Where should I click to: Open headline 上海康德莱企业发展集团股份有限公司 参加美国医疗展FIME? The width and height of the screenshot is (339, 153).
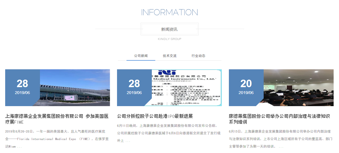(57, 119)
